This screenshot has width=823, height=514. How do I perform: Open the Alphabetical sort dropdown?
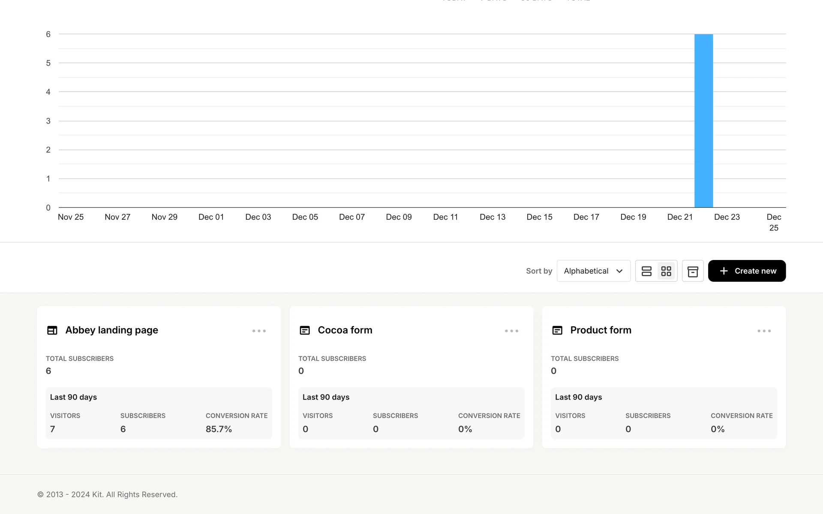coord(593,271)
